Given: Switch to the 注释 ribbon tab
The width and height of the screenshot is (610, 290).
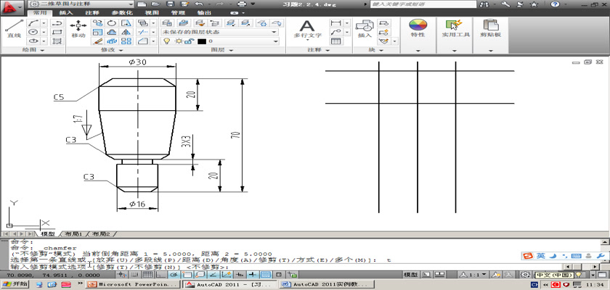Looking at the screenshot, I should tap(91, 12).
